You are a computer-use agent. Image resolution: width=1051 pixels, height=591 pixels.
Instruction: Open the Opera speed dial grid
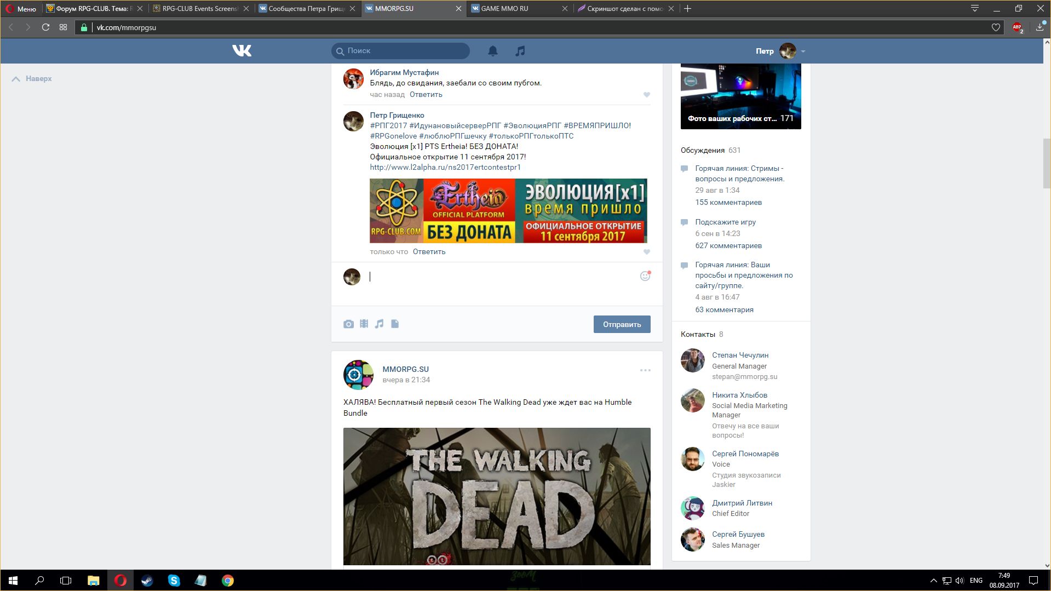[x=63, y=27]
